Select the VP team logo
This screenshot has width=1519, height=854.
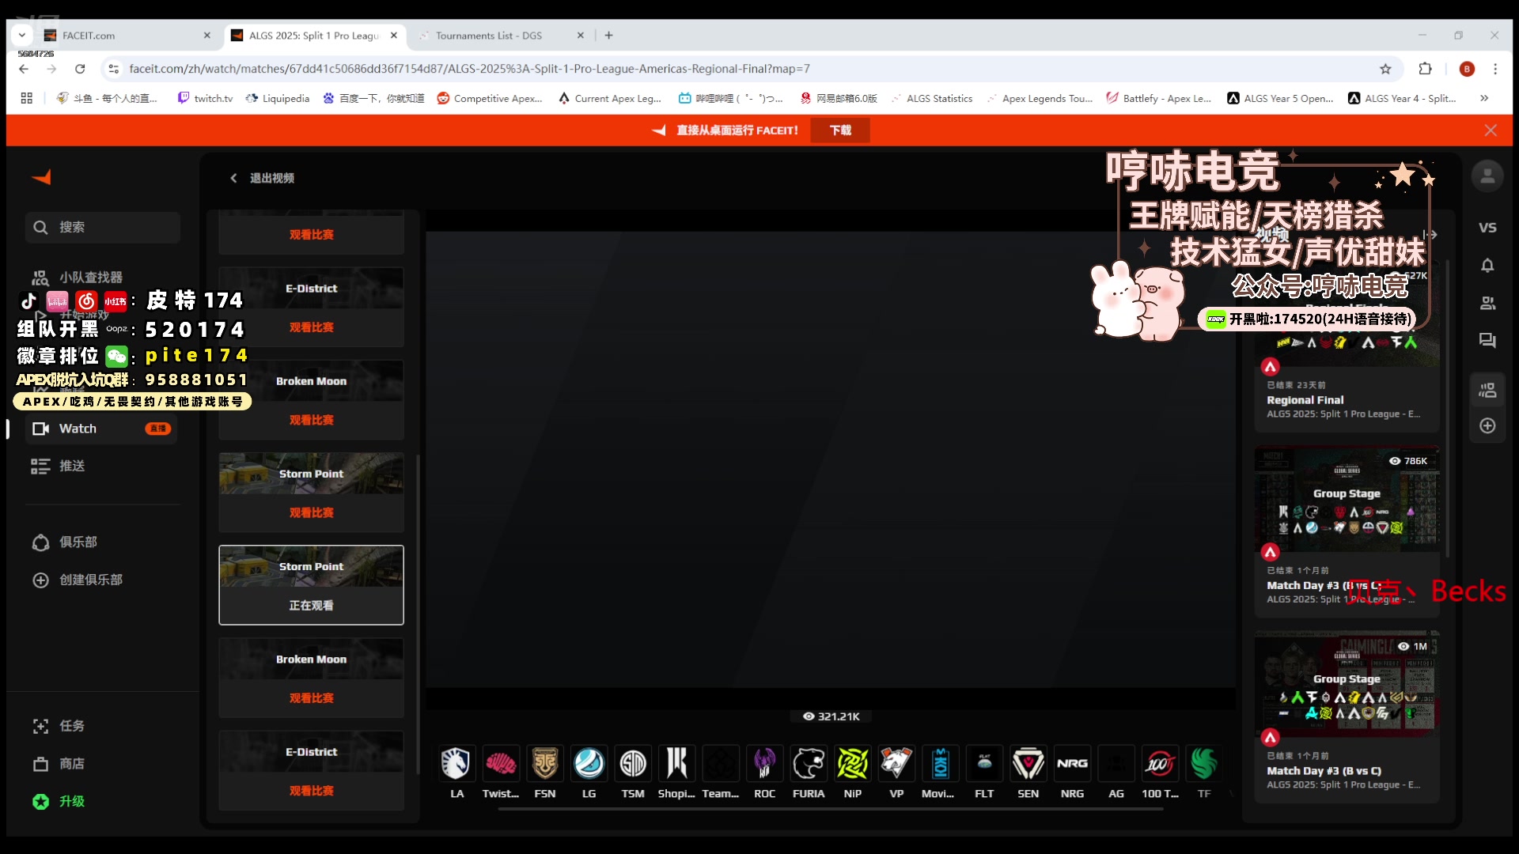coord(896,764)
